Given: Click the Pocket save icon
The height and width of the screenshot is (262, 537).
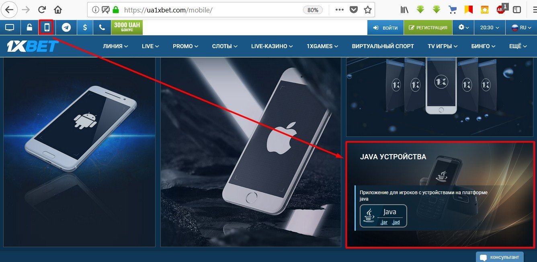Looking at the screenshot, I should click(x=353, y=10).
